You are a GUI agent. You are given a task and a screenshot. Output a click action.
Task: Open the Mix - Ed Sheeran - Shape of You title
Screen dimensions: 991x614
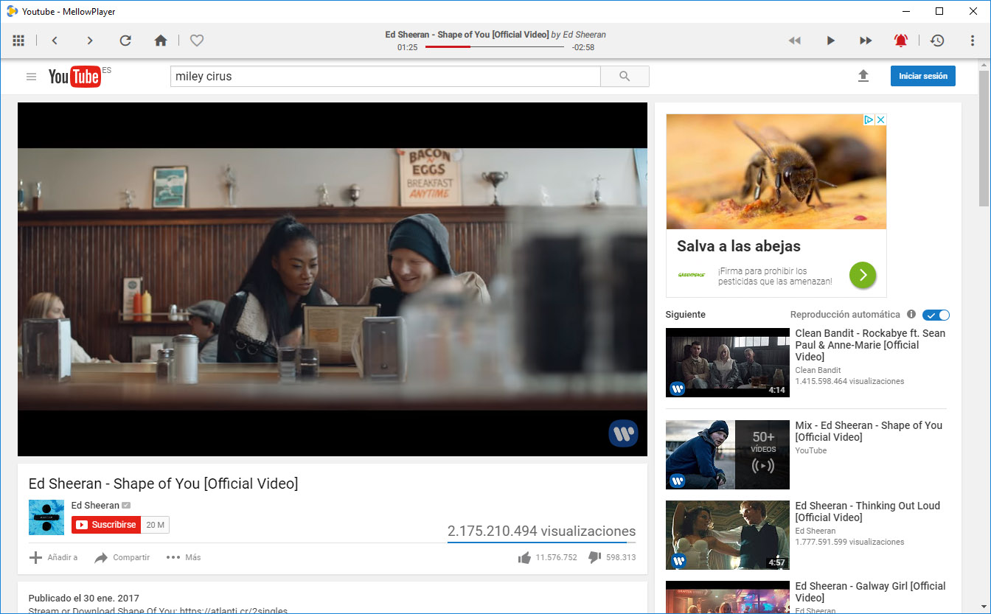(x=869, y=431)
